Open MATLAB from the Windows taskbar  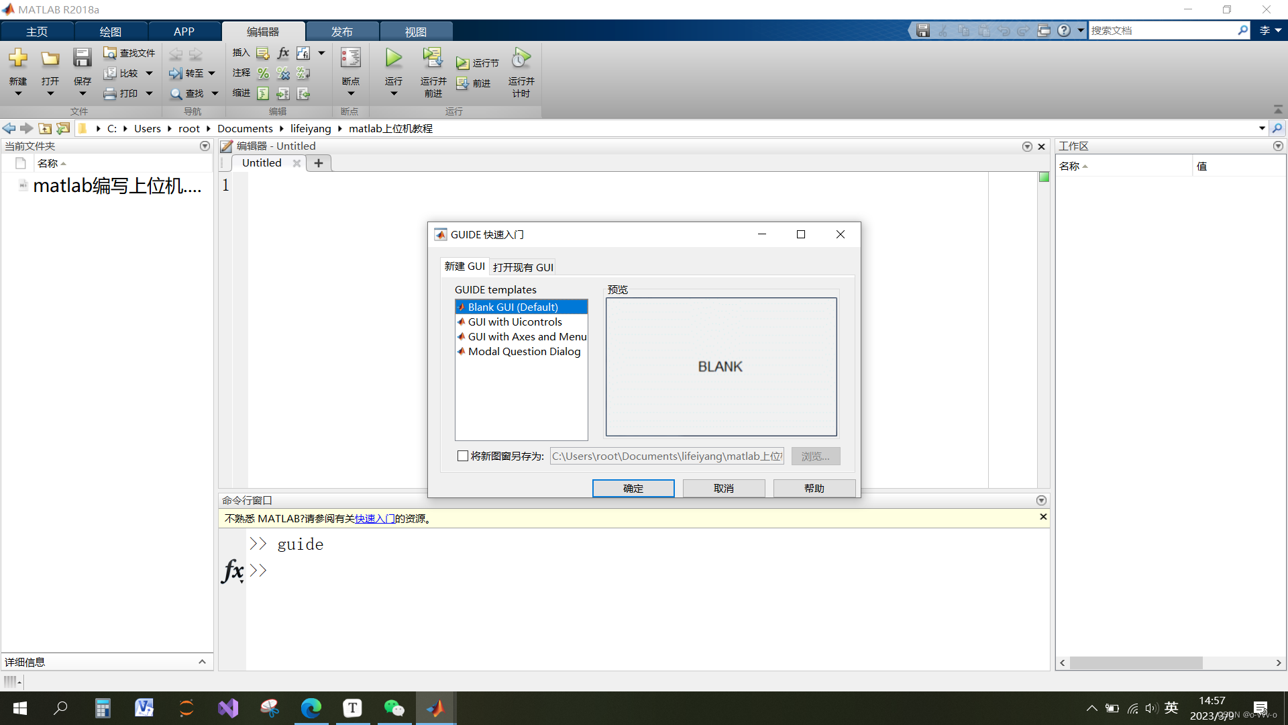(x=435, y=708)
